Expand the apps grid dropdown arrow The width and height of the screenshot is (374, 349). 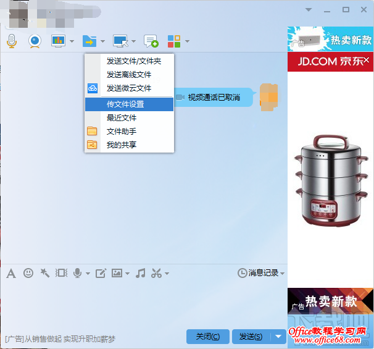[x=187, y=41]
